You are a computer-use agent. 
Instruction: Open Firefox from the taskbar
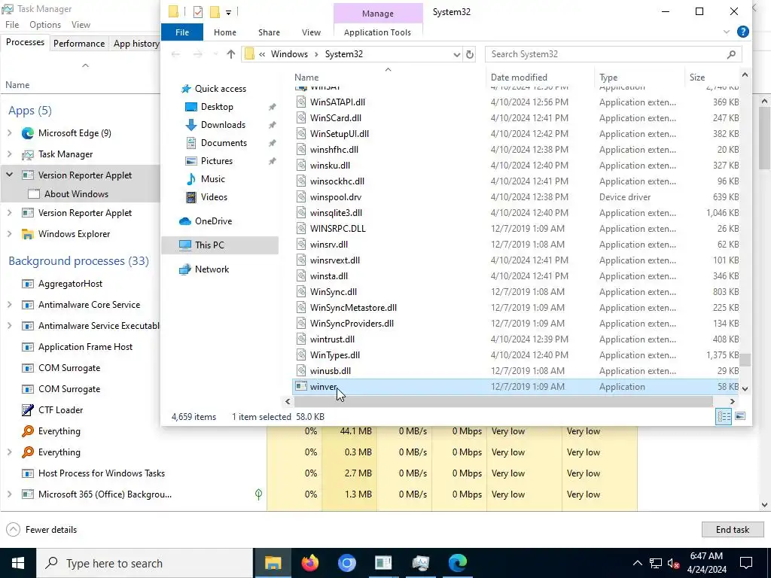(309, 563)
